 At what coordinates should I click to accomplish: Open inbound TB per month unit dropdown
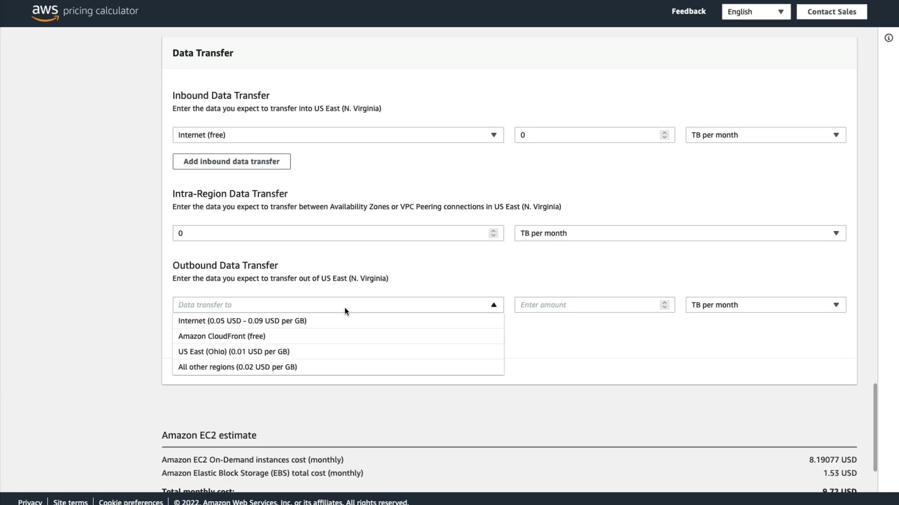765,135
